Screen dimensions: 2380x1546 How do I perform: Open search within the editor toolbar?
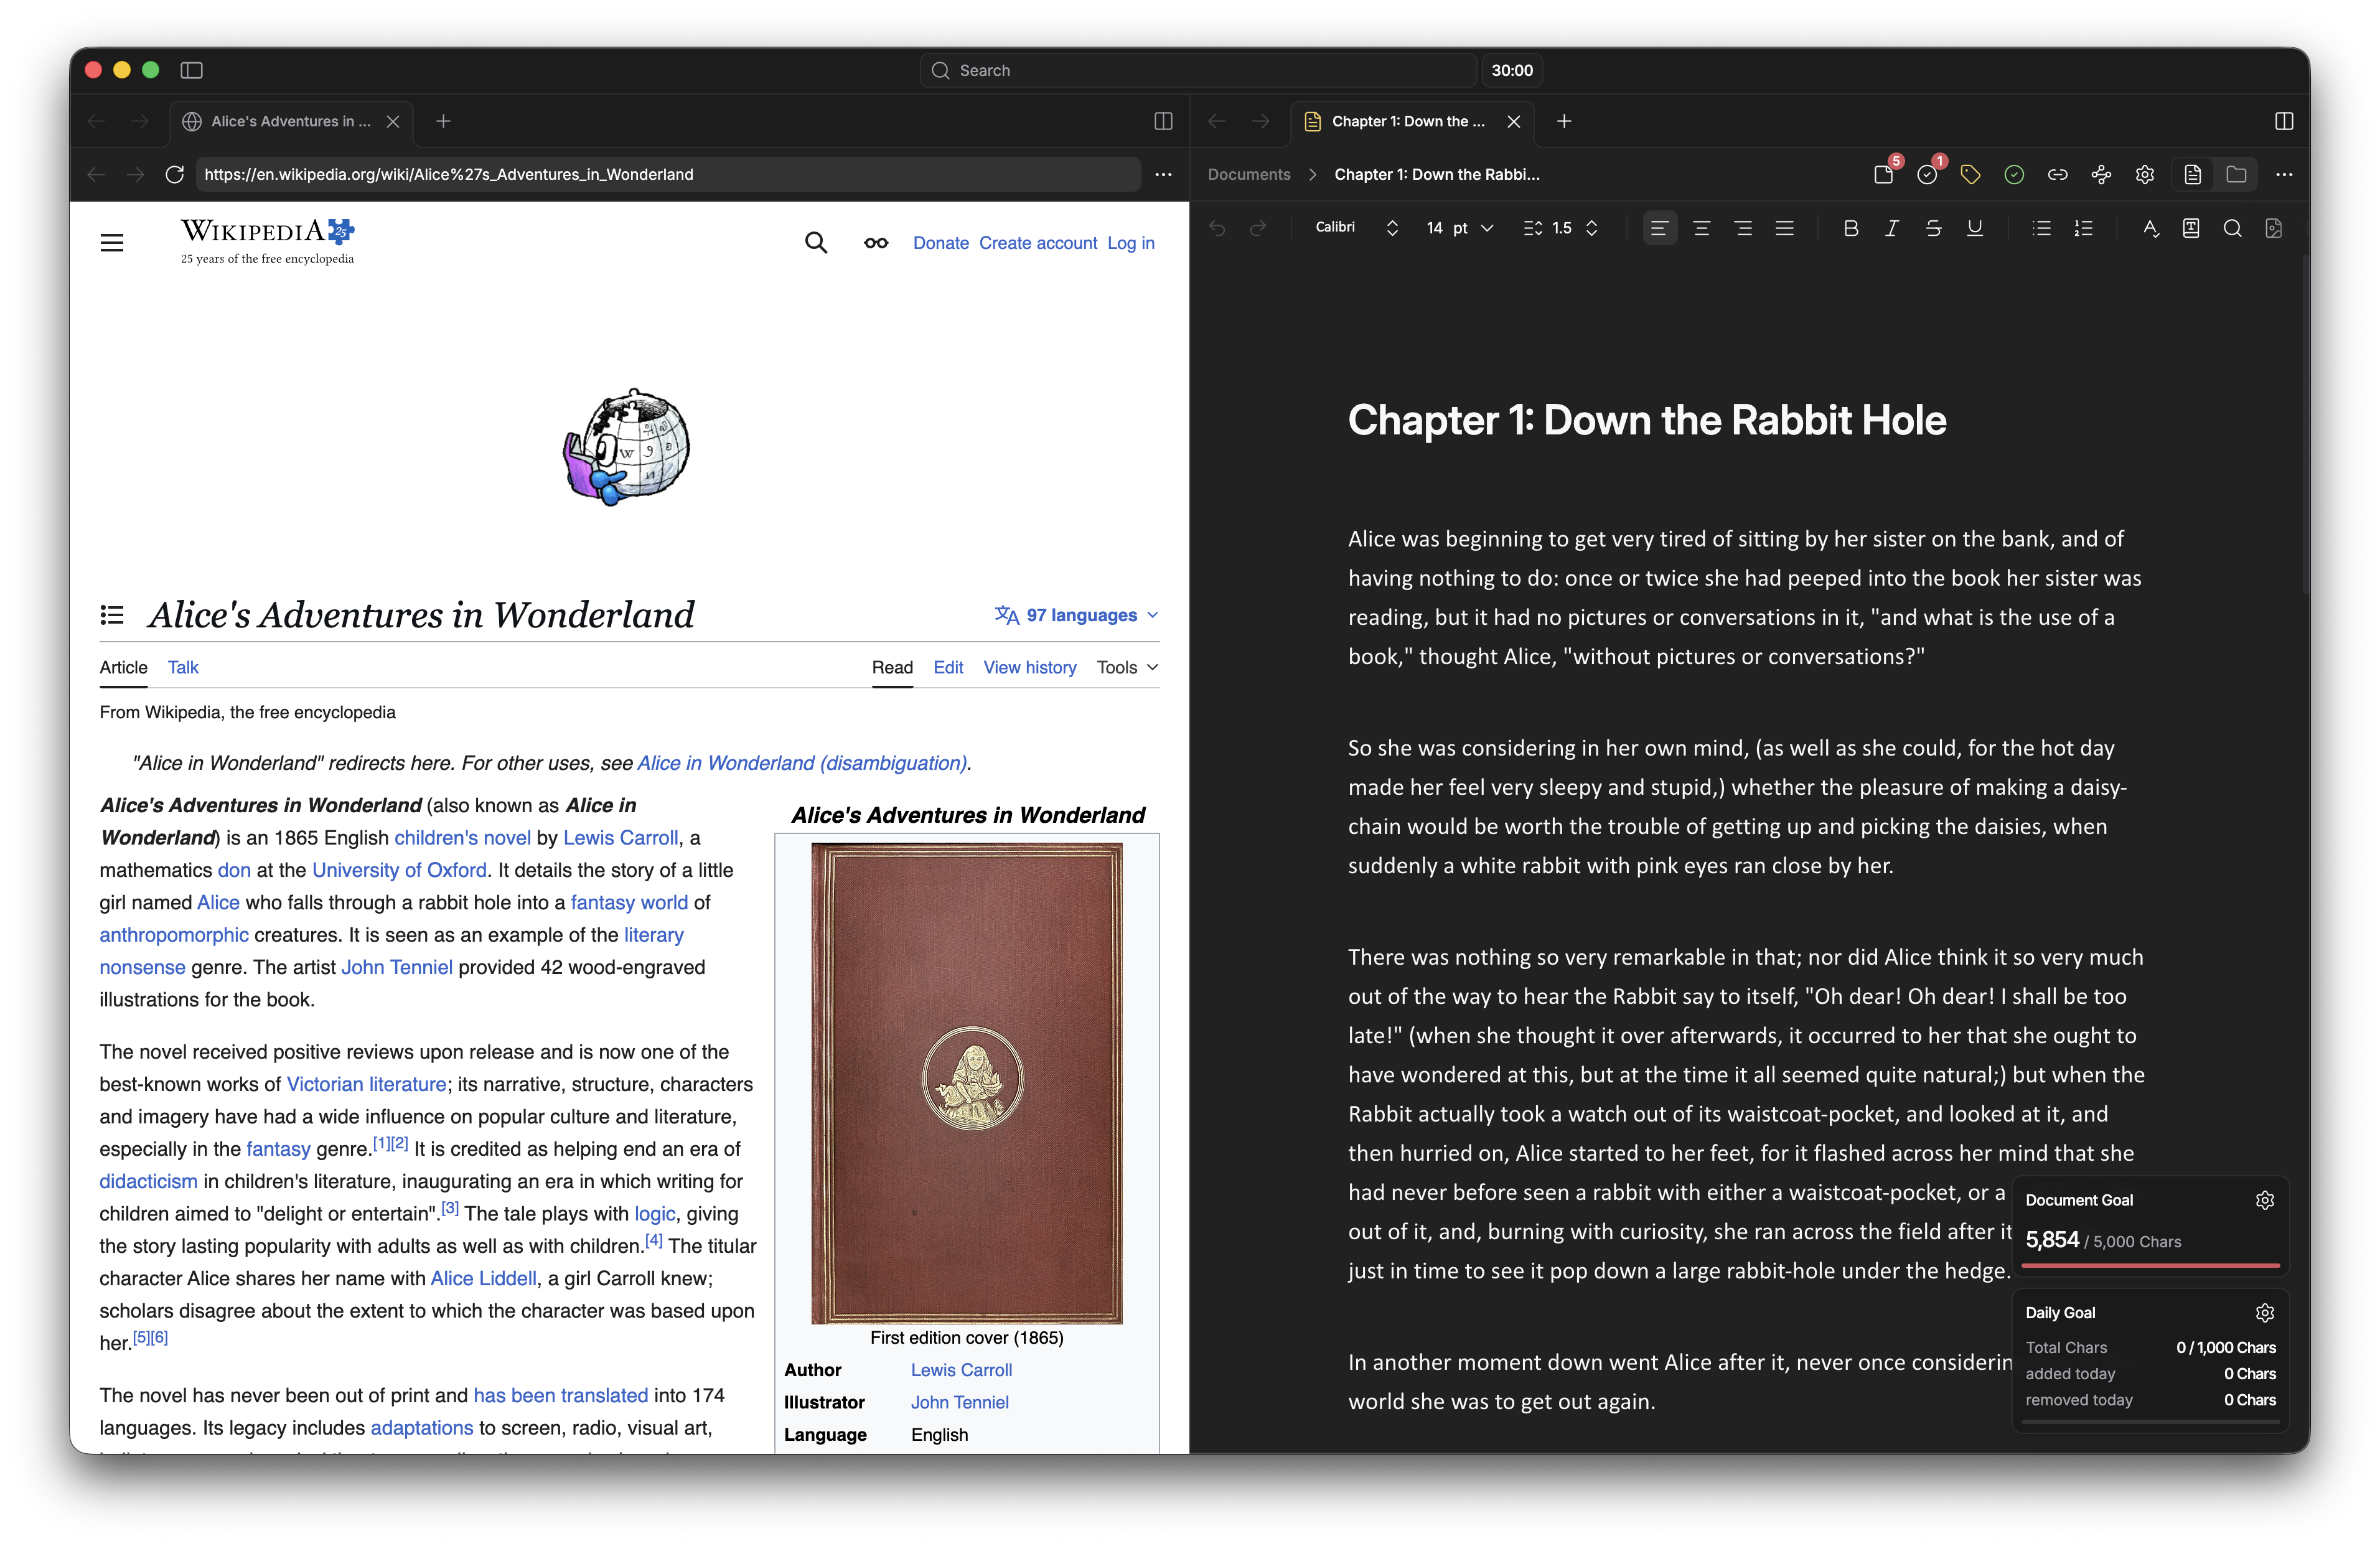click(x=2233, y=229)
